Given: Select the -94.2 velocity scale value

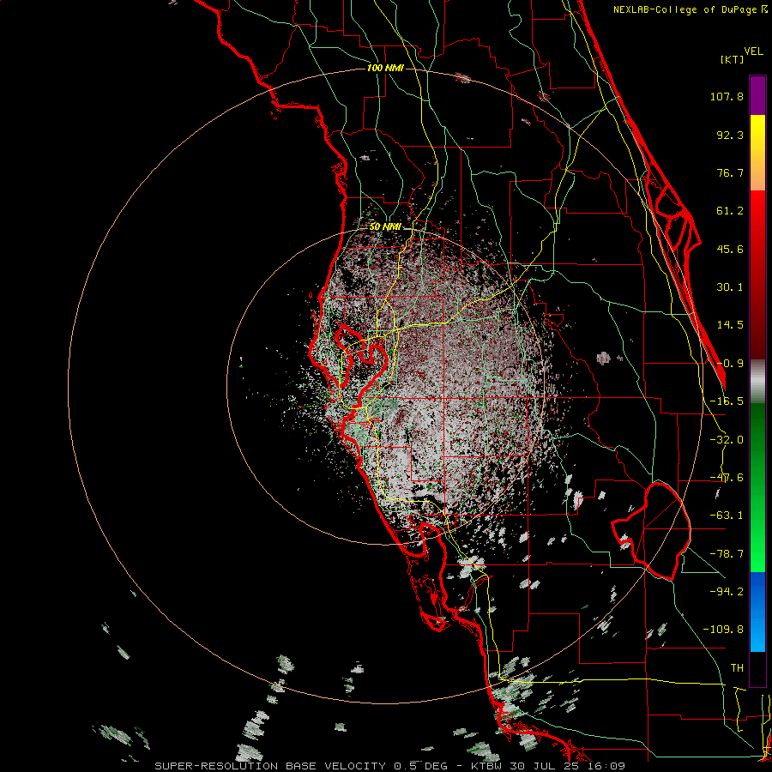Looking at the screenshot, I should tap(727, 591).
